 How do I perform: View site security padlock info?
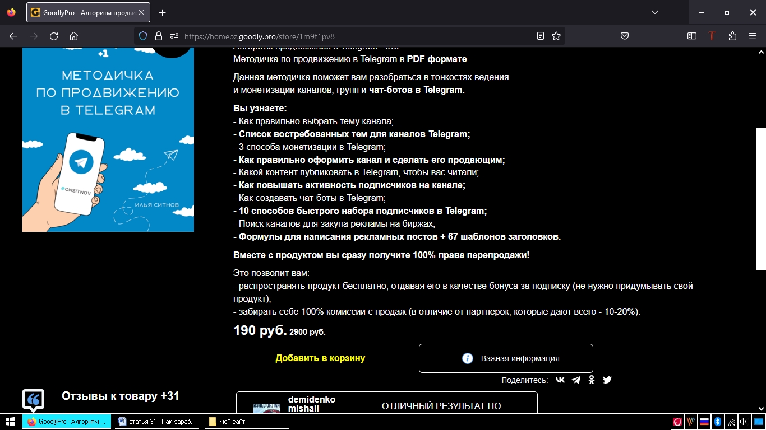coord(159,36)
